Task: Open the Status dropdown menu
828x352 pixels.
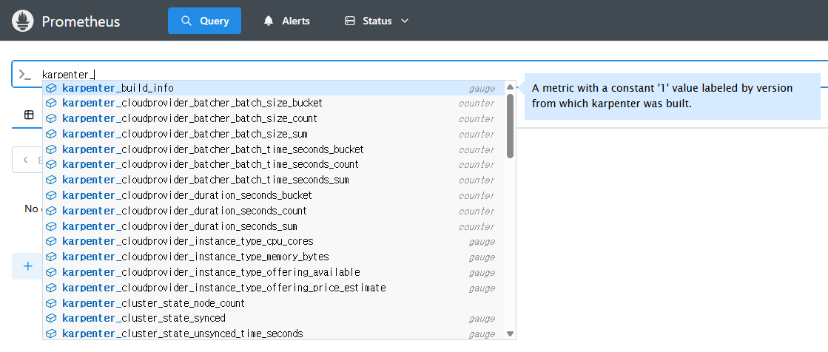Action: 377,21
